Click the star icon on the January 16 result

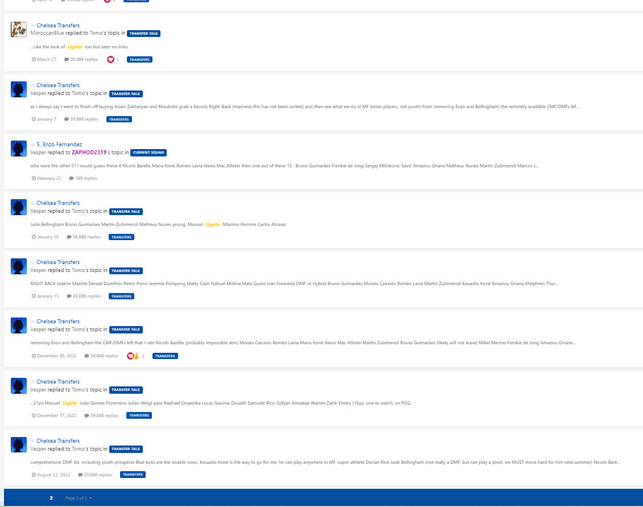tap(33, 204)
